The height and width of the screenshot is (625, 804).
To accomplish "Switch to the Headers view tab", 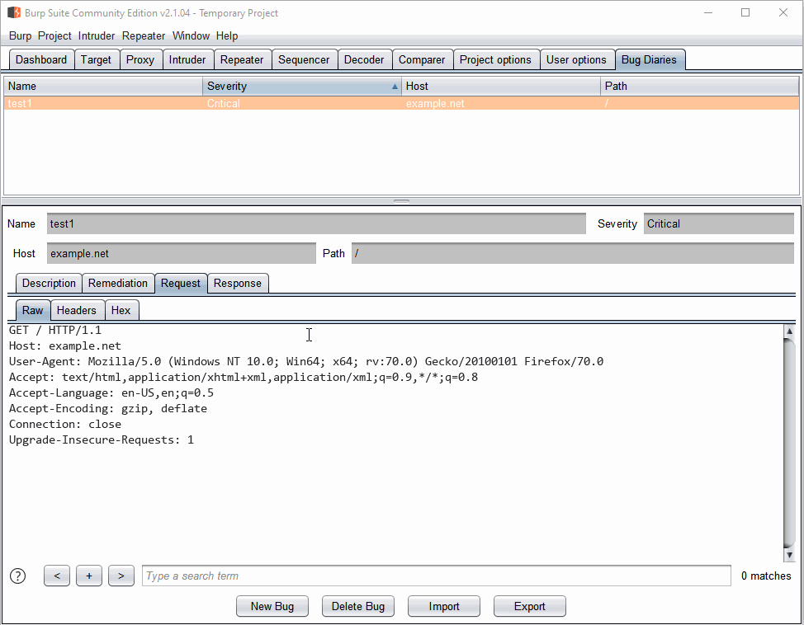I will point(77,311).
